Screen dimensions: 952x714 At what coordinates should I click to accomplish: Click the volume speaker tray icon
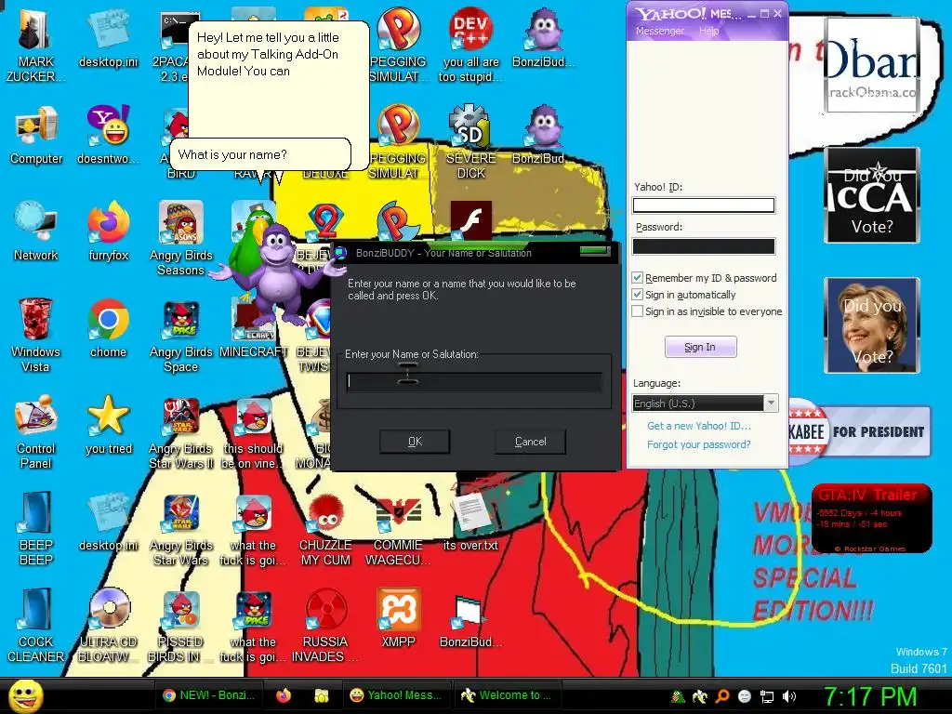coord(789,696)
